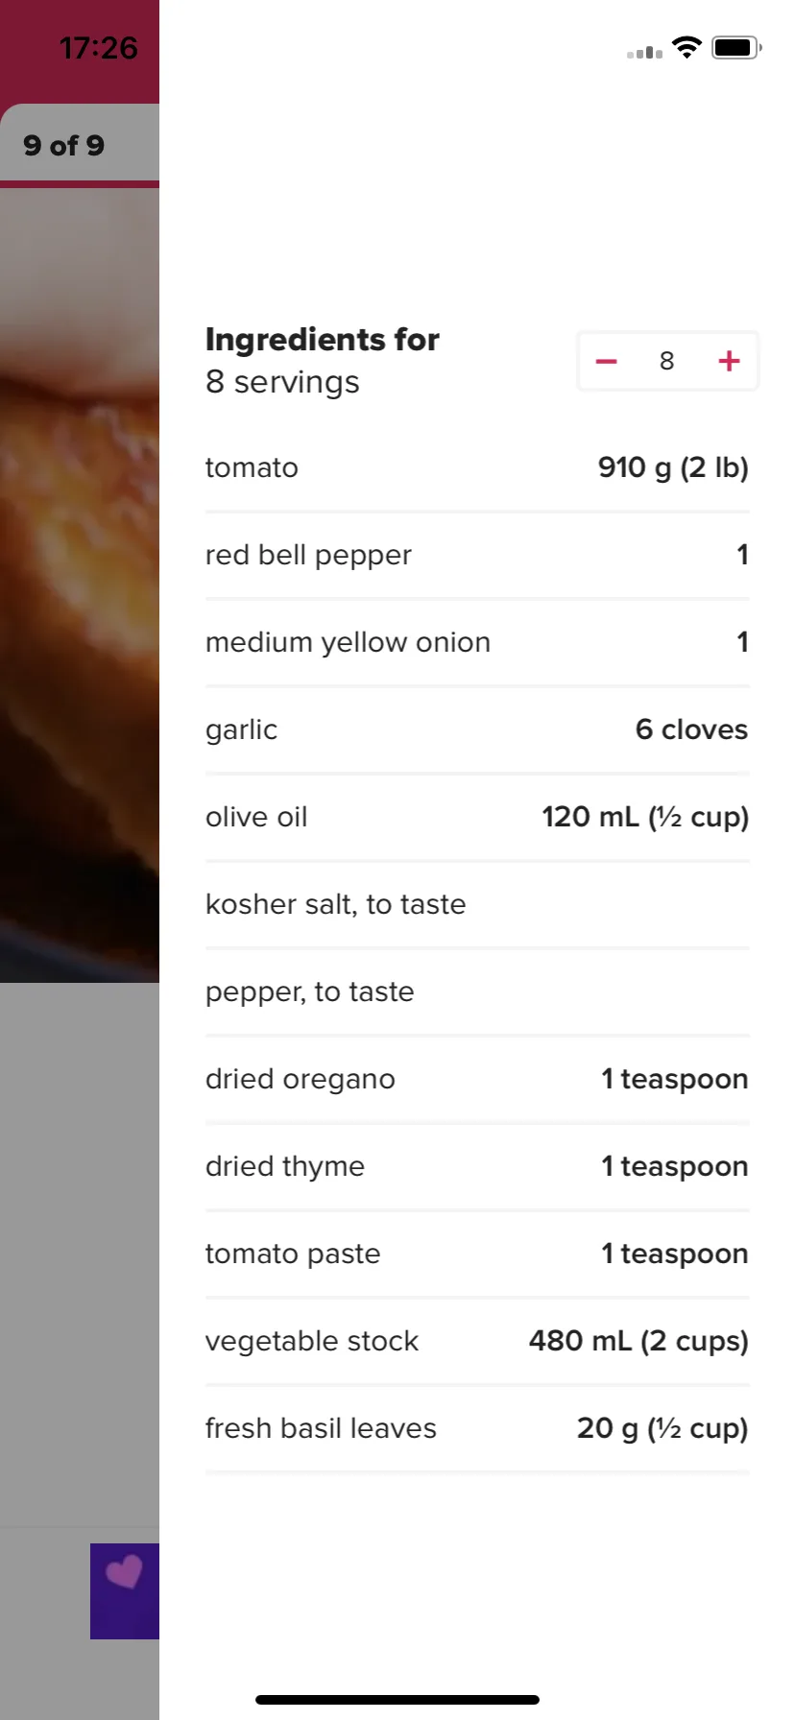Screen dimensions: 795x1720
Task: Select the tomato paste row
Action: pyautogui.click(x=477, y=1254)
